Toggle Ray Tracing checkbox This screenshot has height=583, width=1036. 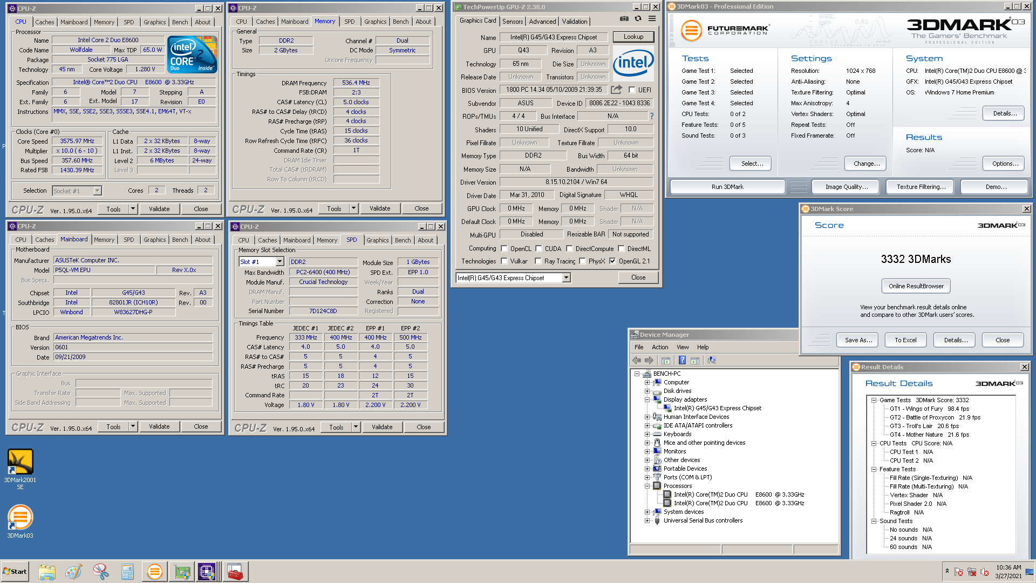[538, 261]
